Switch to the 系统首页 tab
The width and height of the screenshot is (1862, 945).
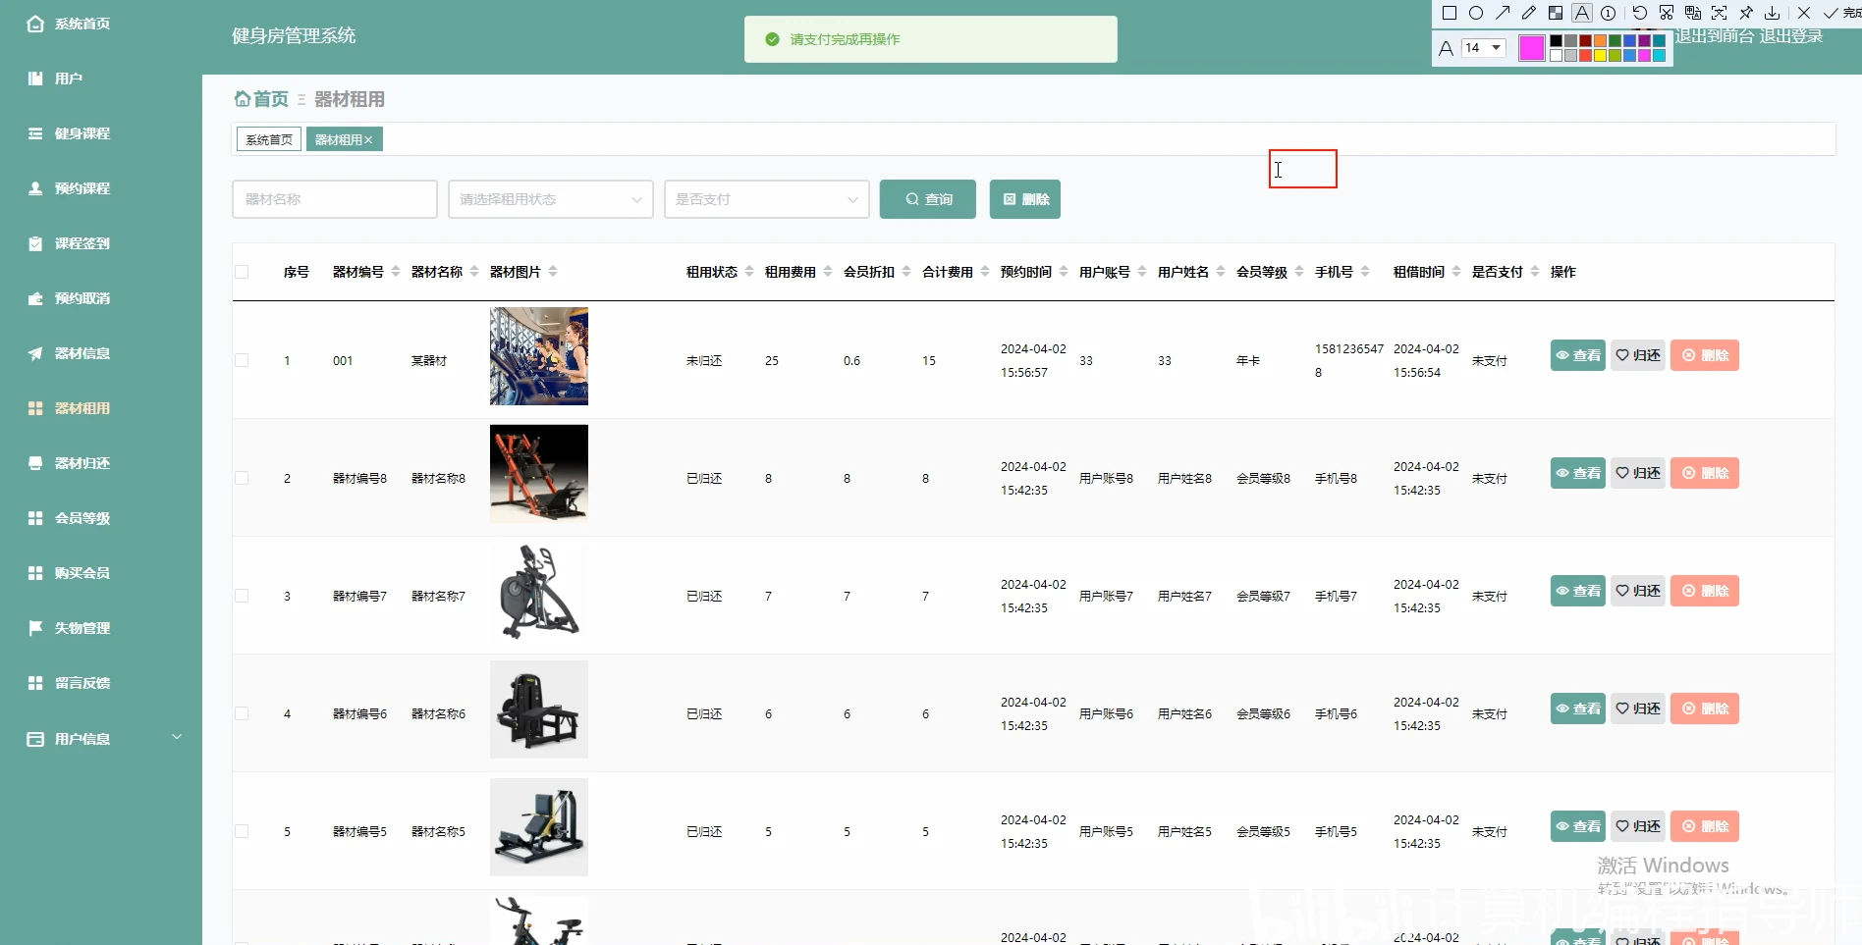point(269,139)
